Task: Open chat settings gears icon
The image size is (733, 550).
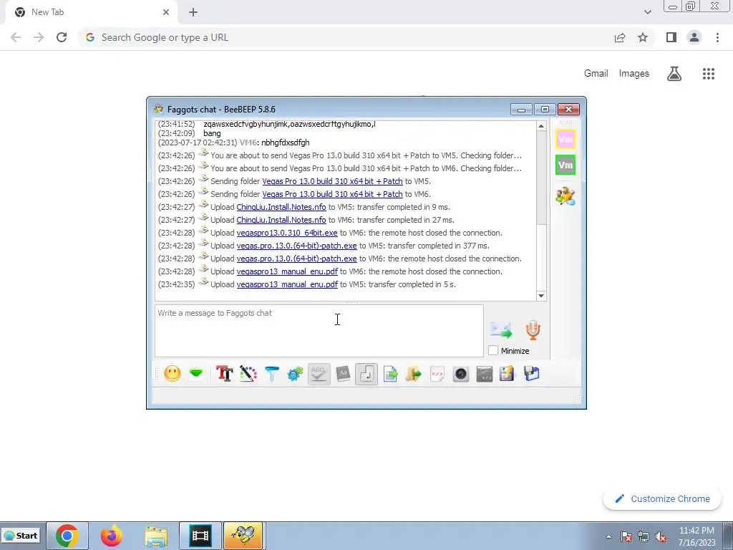Action: [296, 374]
